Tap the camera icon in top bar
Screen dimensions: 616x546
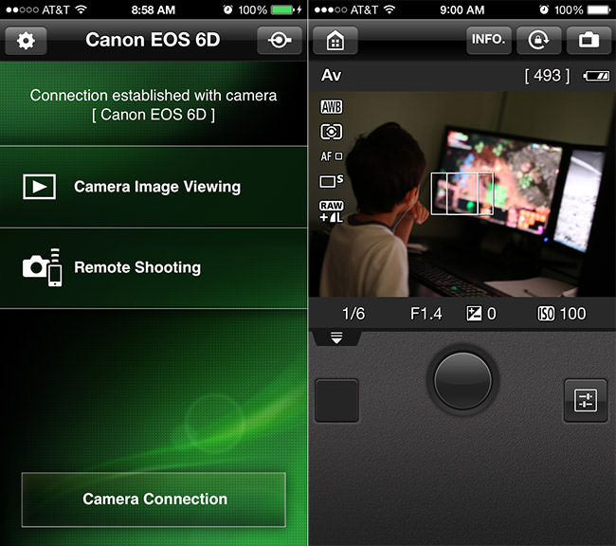(x=589, y=40)
